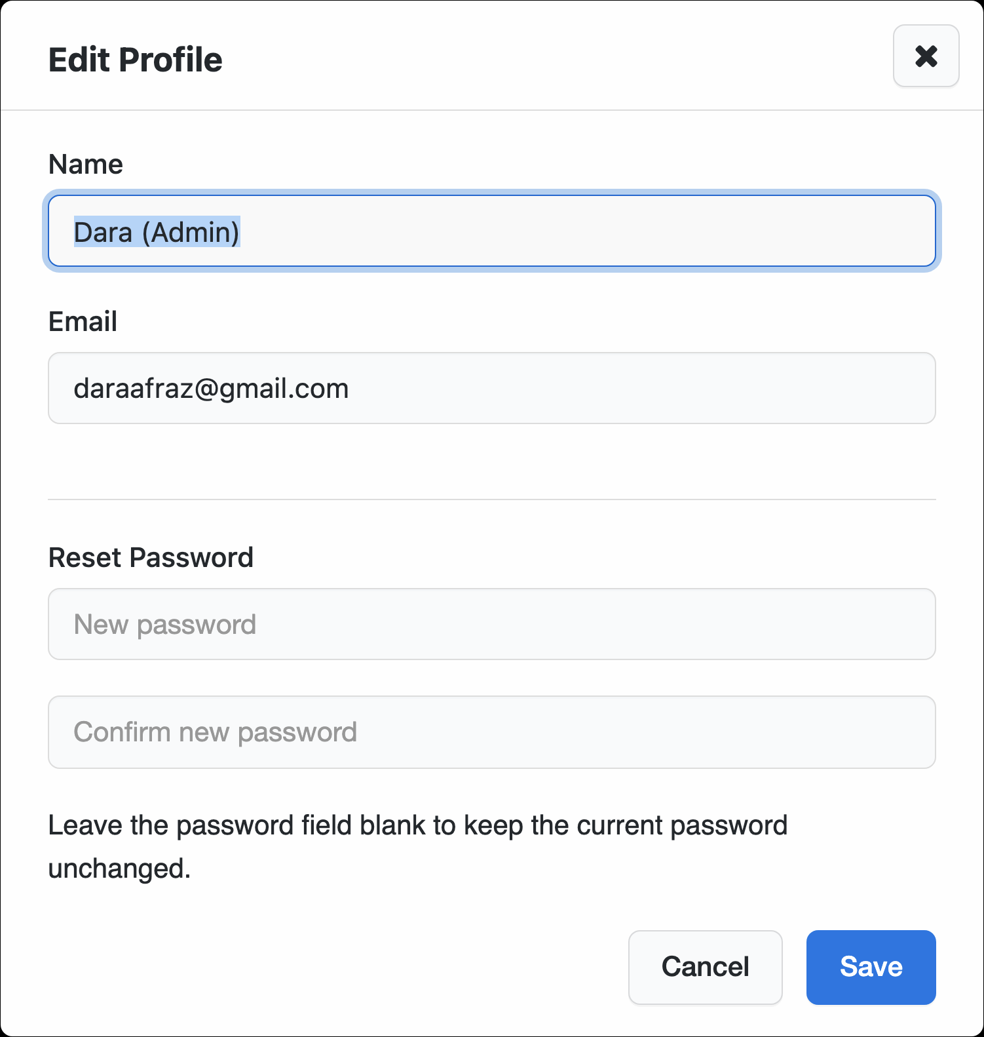Viewport: 984px width, 1037px height.
Task: Click the 'Email' field label
Action: (x=83, y=321)
